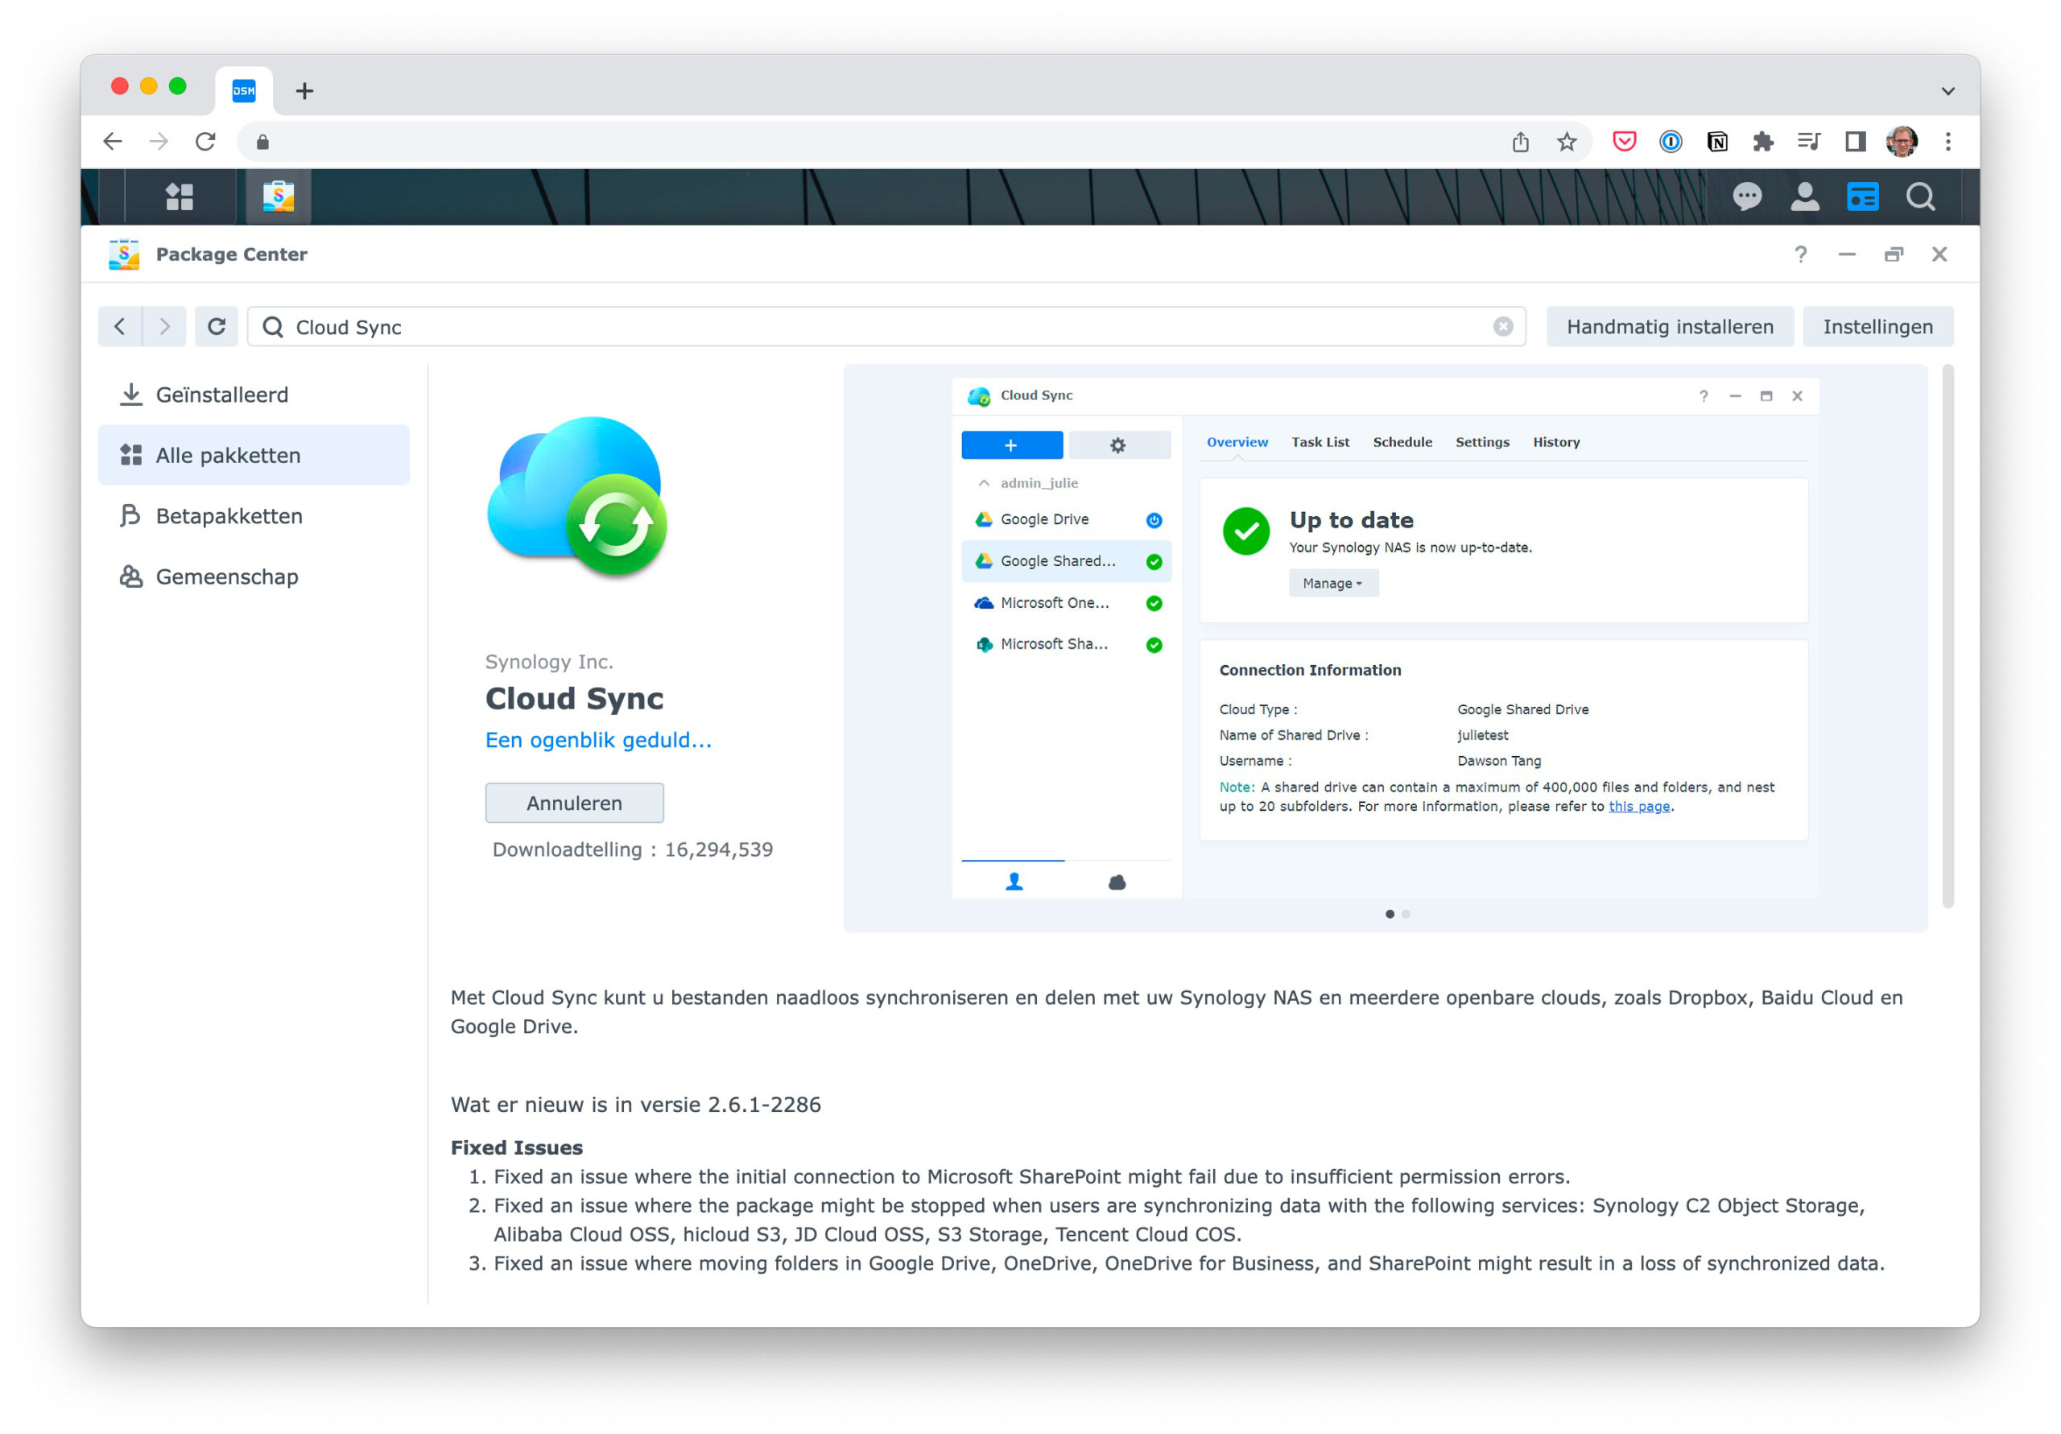The image size is (2061, 1434).
Task: Click the Package Center search field
Action: (886, 327)
